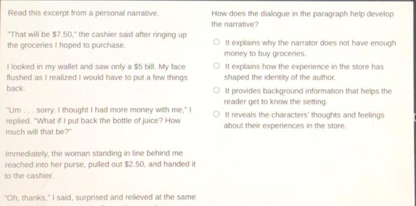Click the answer text 'reader get to know the setting.'

276,101
